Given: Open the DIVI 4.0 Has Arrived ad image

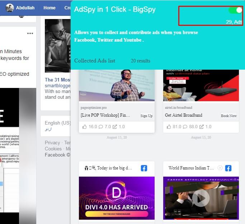Looking at the screenshot, I should click(x=117, y=198).
